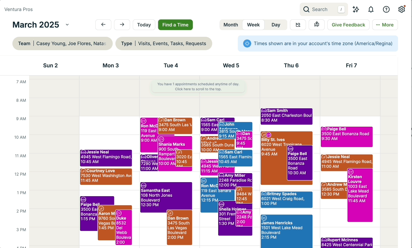Click the Find a Time button
The height and width of the screenshot is (248, 412).
(x=175, y=25)
